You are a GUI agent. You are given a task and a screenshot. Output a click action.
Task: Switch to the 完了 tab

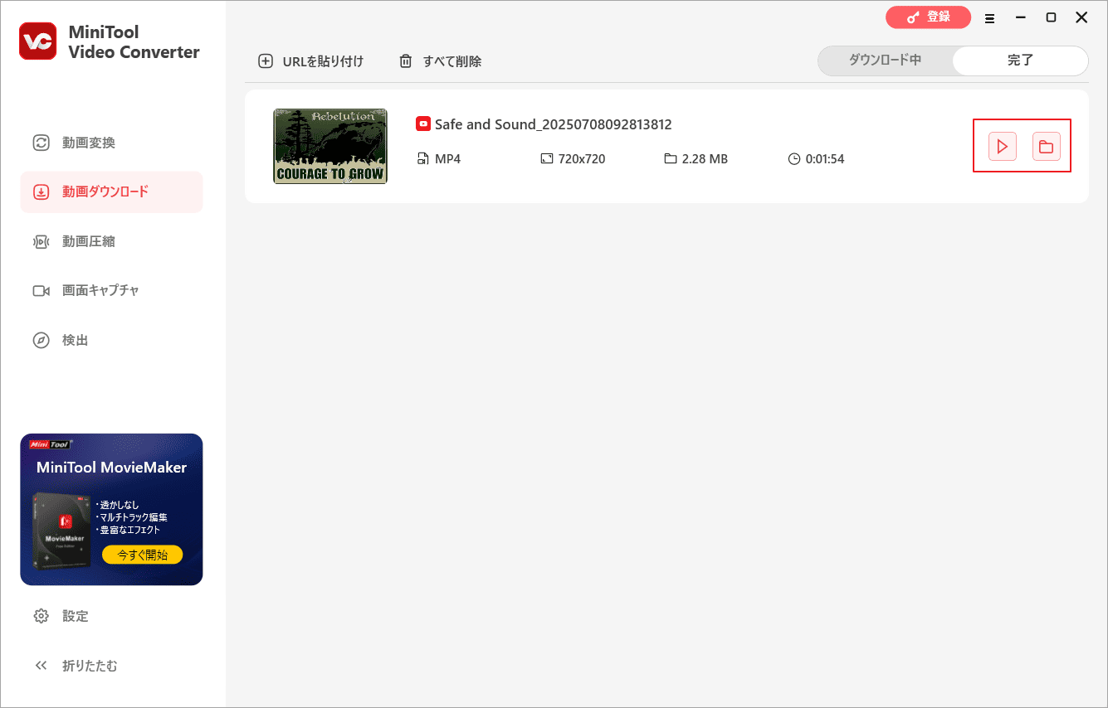1020,61
